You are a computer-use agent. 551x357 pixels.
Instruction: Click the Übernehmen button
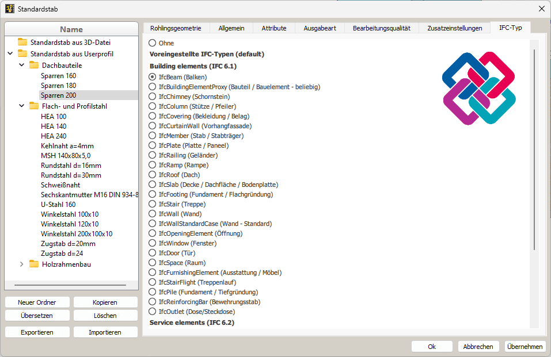tap(525, 346)
